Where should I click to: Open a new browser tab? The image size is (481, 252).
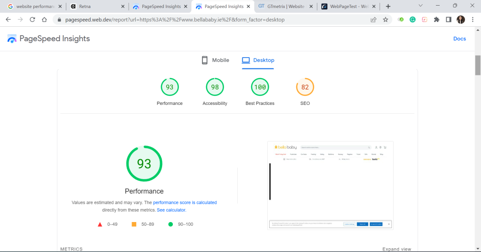[388, 7]
